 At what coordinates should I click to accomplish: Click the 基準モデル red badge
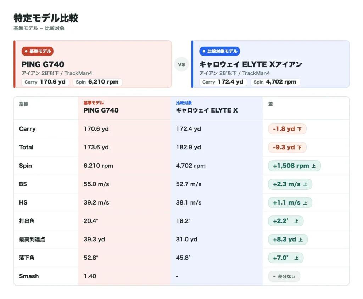click(38, 51)
